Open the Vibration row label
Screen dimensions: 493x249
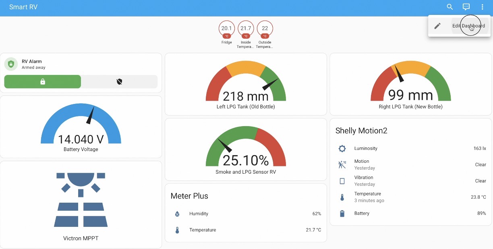[x=364, y=177]
